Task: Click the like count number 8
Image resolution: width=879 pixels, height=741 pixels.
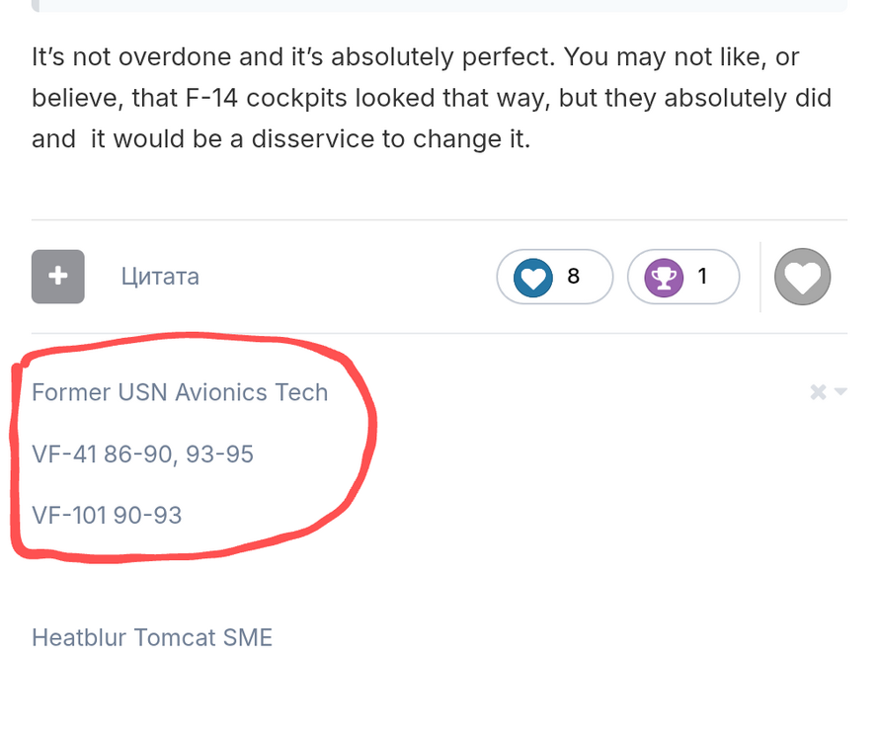Action: (x=574, y=277)
